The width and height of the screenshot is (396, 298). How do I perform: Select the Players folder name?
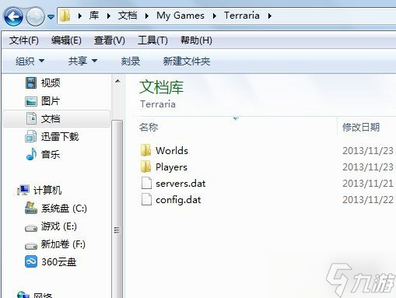click(x=171, y=167)
